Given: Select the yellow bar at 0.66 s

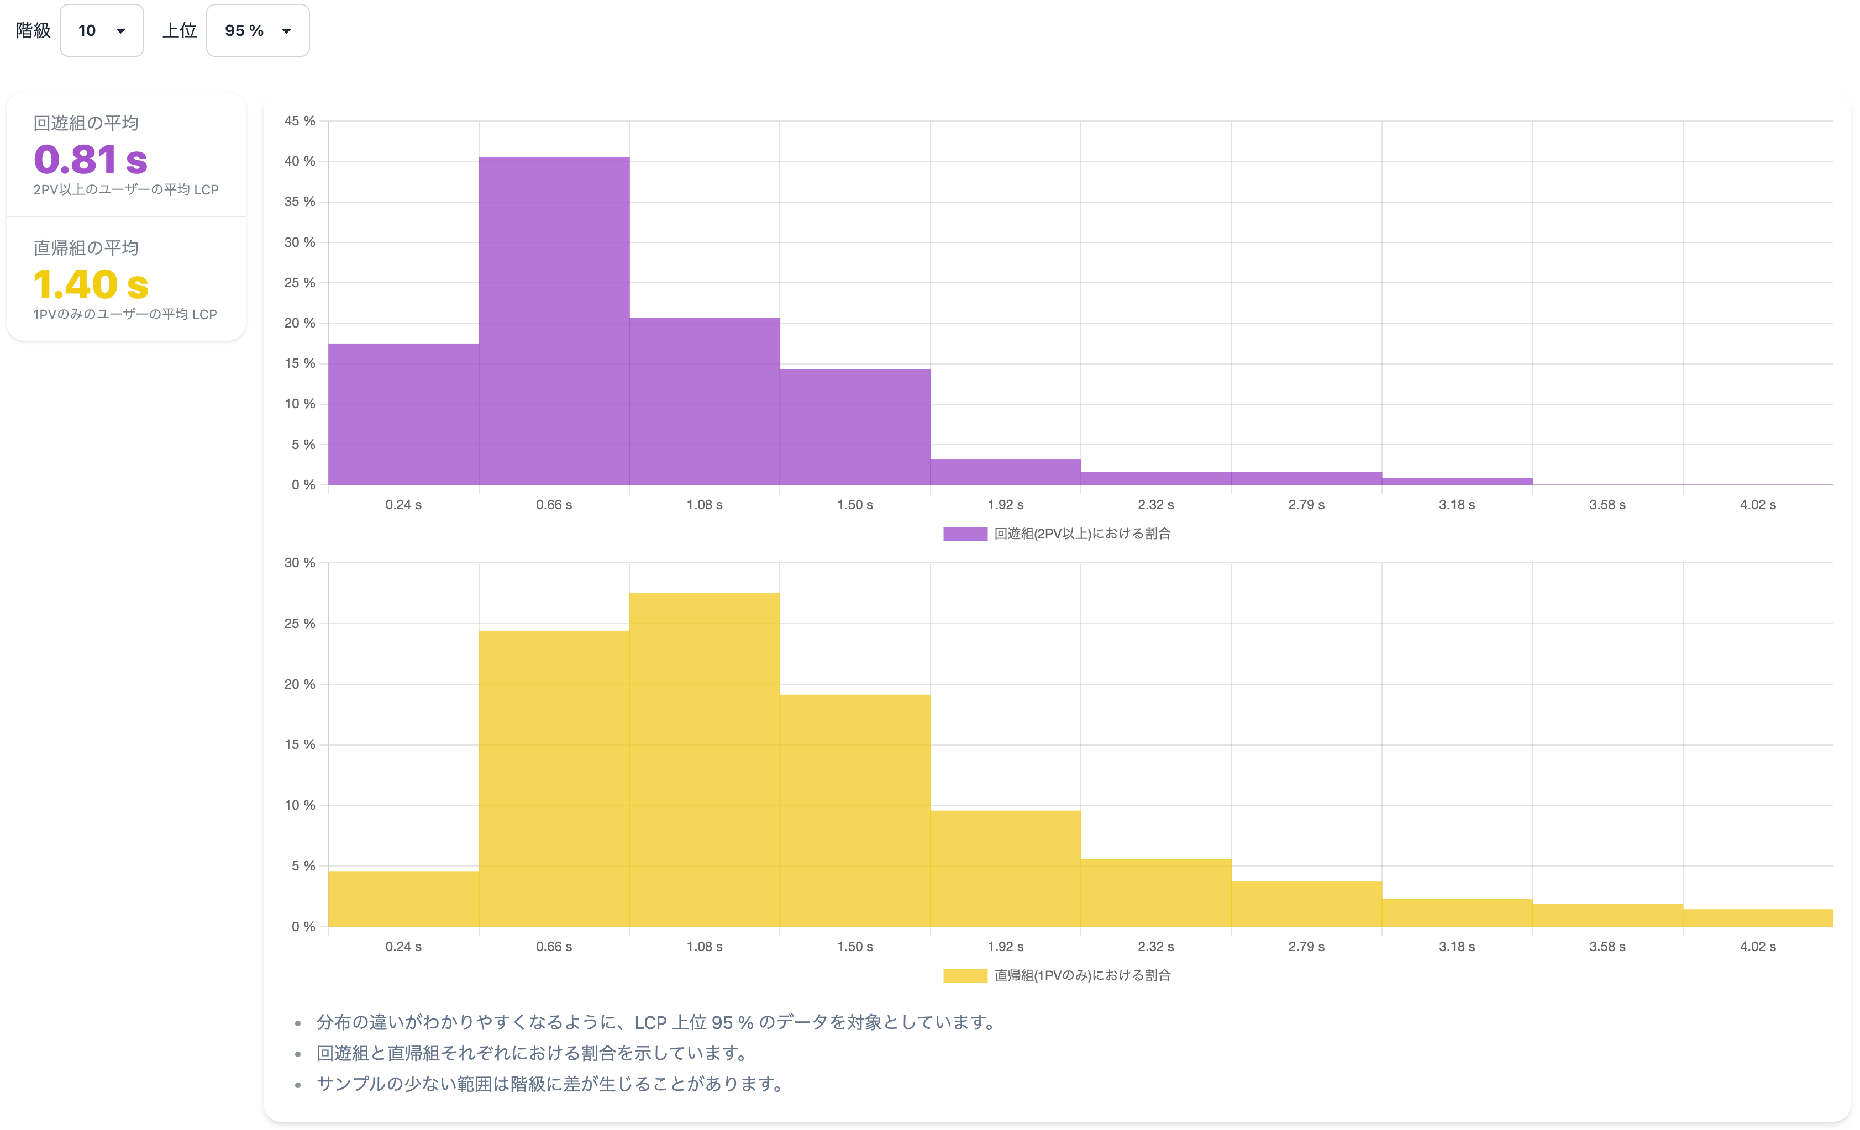Looking at the screenshot, I should coord(554,779).
